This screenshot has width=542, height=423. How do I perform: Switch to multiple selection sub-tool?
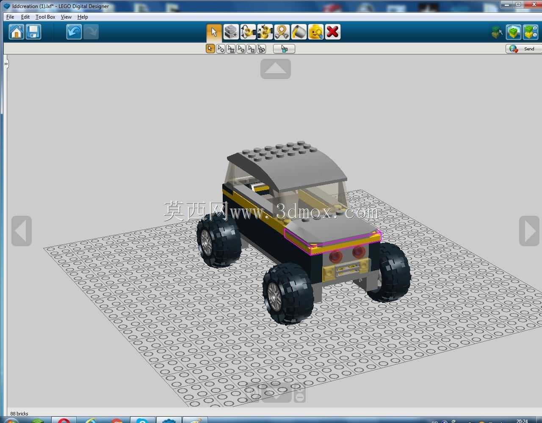[x=220, y=49]
